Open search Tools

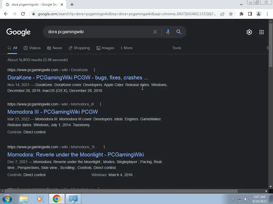[x=176, y=48]
